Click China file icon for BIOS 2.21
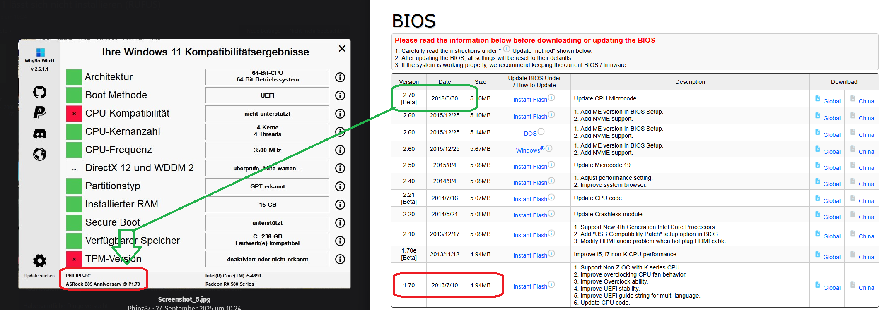This screenshot has width=889, height=310. pos(853,198)
